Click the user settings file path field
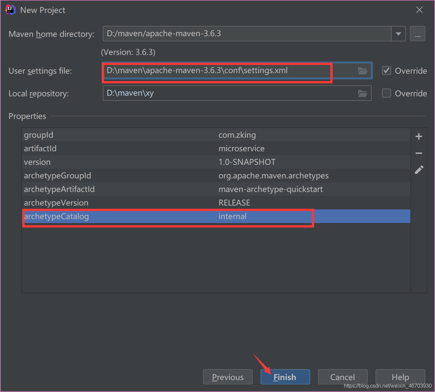This screenshot has width=435, height=392. tap(237, 70)
